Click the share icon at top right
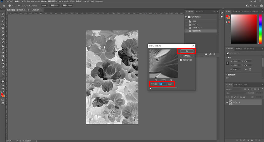 (262, 6)
